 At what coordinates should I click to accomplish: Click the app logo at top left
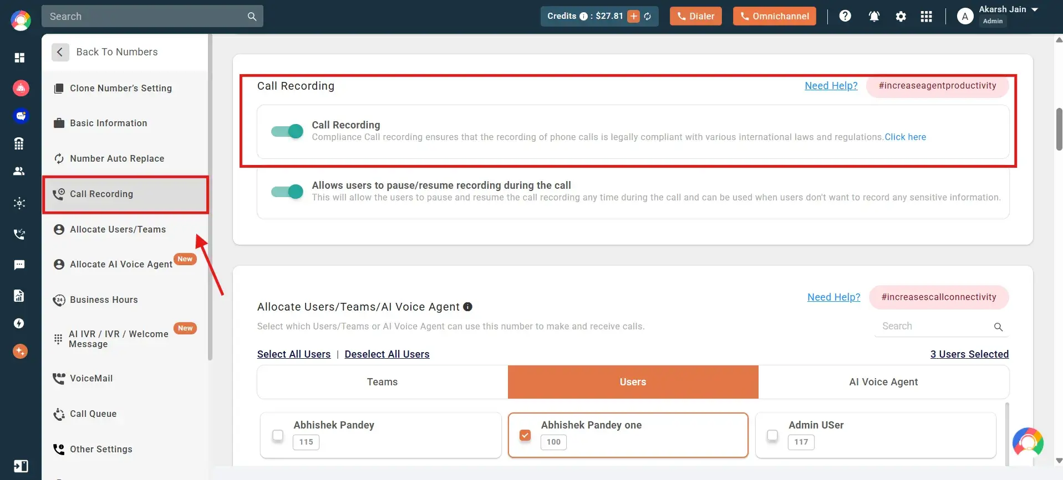(x=21, y=21)
